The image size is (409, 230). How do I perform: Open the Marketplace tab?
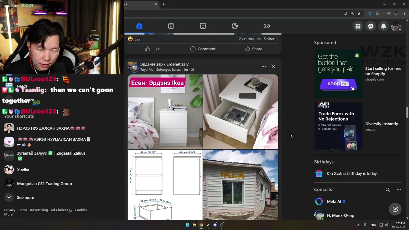(x=203, y=26)
